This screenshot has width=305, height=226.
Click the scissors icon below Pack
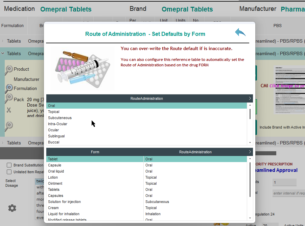click(x=9, y=110)
